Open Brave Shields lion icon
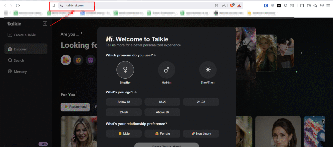 [232, 6]
